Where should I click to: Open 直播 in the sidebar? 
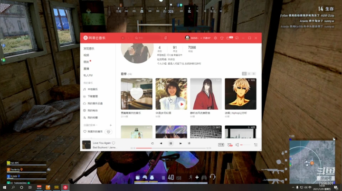click(x=86, y=69)
